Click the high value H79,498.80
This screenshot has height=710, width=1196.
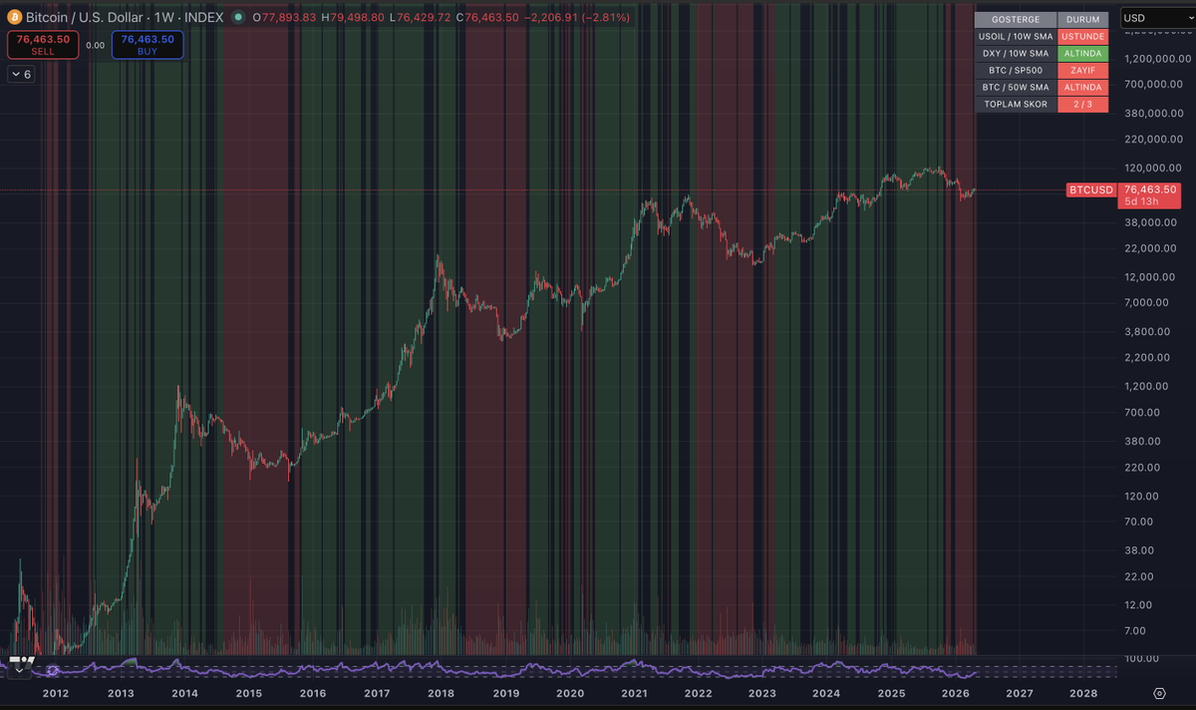[355, 18]
